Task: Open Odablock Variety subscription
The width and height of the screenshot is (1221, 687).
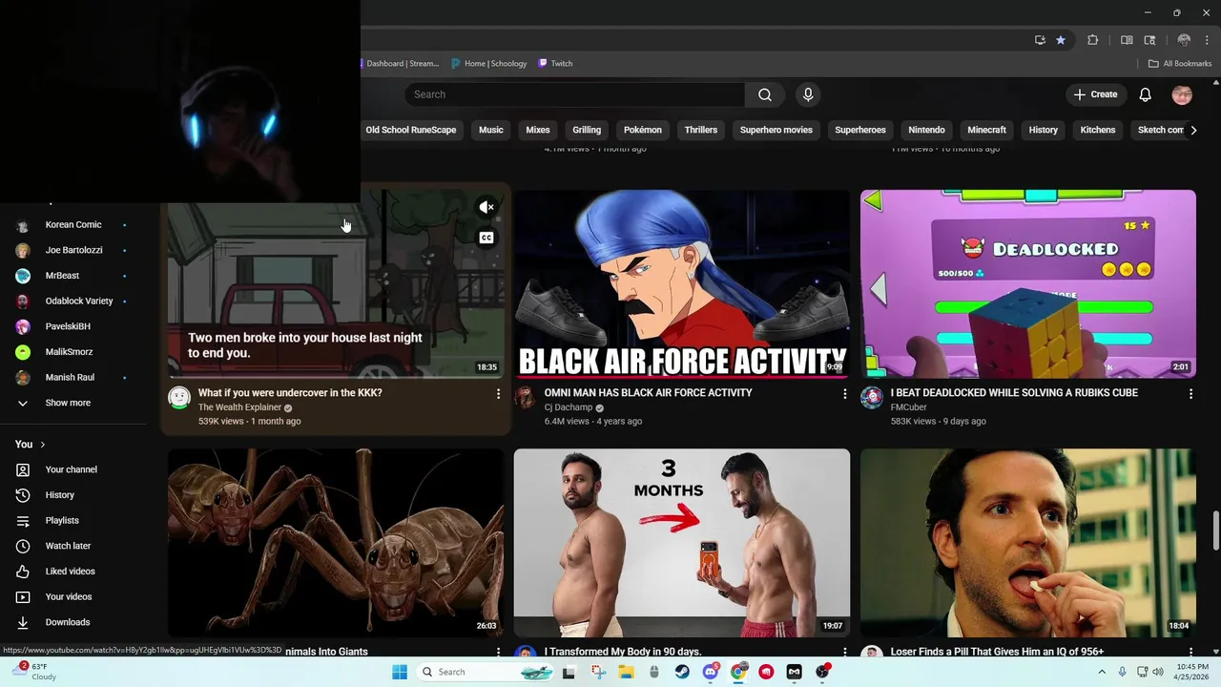Action: pos(79,301)
